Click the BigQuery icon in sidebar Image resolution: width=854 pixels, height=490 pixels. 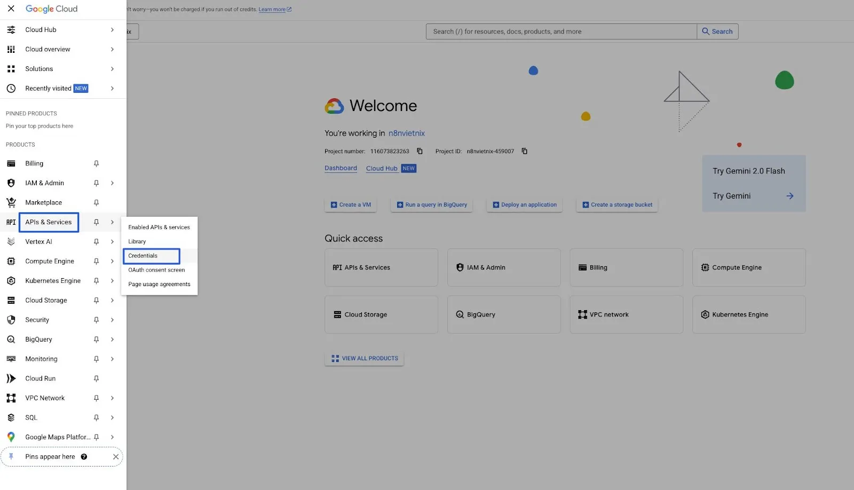coord(11,339)
